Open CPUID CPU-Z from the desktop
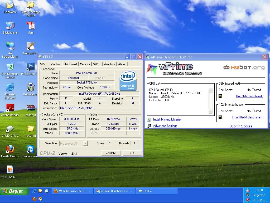This screenshot has height=203, width=270. [10, 130]
